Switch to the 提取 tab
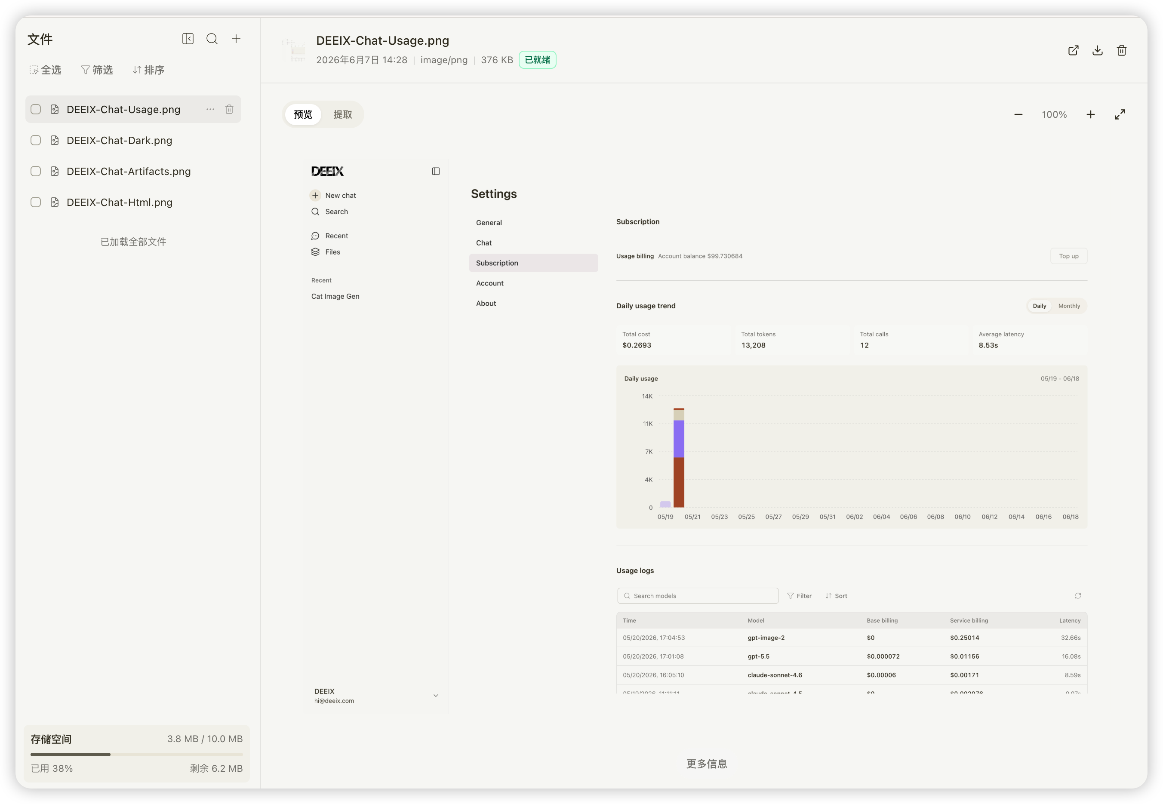Image resolution: width=1163 pixels, height=804 pixels. click(343, 114)
